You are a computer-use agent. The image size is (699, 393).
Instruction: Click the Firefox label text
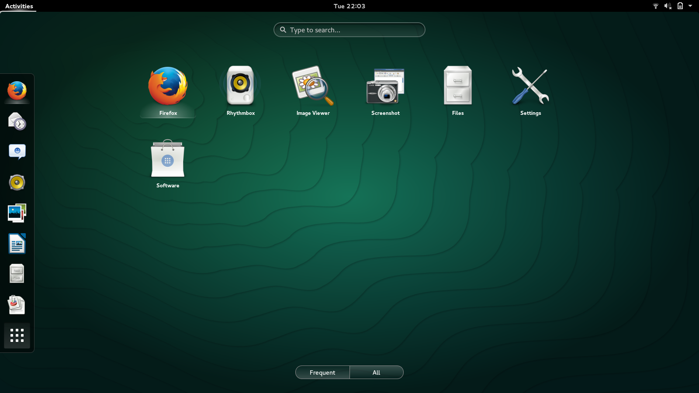[168, 113]
